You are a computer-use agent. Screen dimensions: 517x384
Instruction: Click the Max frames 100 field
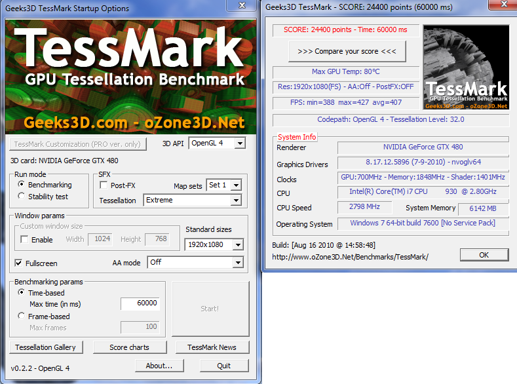[140, 327]
